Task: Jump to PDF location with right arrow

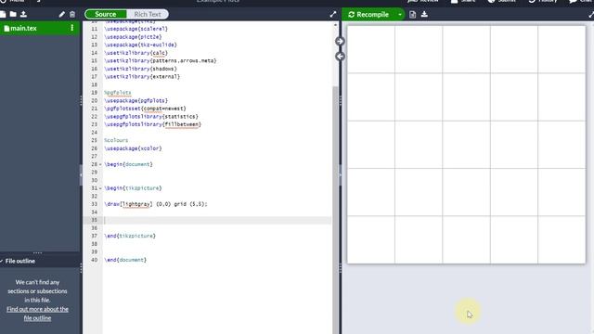Action: [340, 41]
